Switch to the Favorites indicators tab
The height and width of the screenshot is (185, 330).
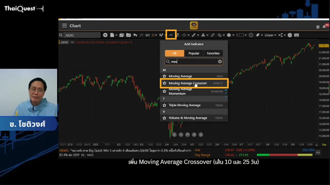click(213, 53)
